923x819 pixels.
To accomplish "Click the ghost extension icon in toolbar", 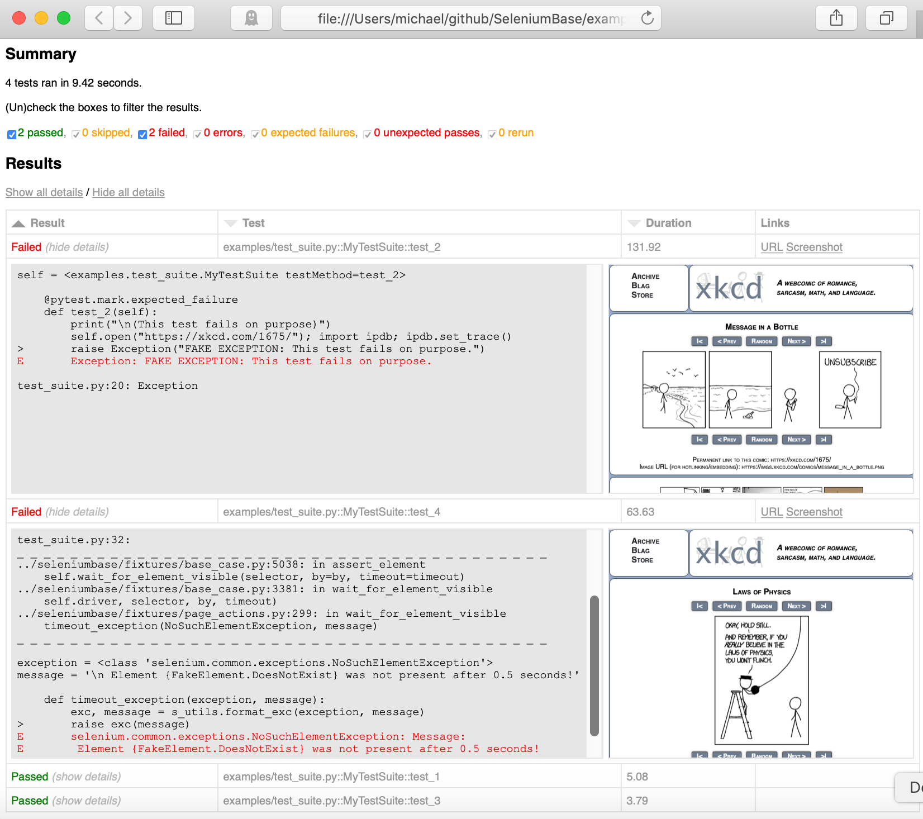I will point(251,17).
